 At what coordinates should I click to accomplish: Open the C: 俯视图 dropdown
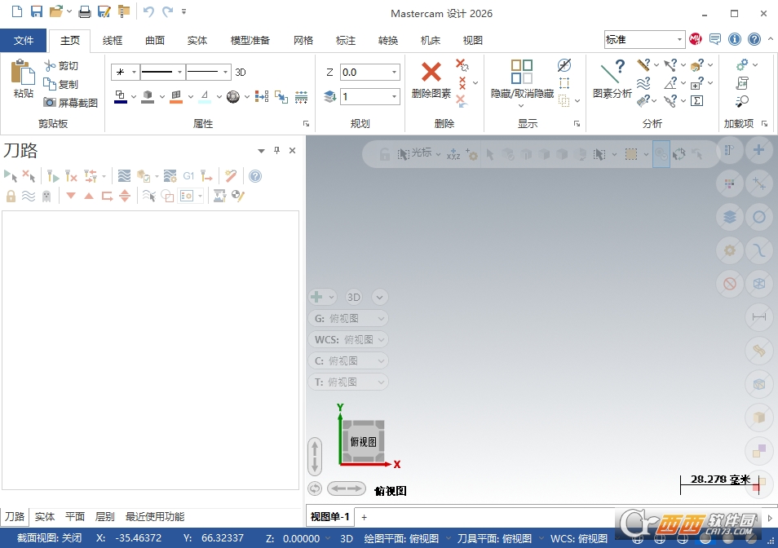[x=348, y=361]
